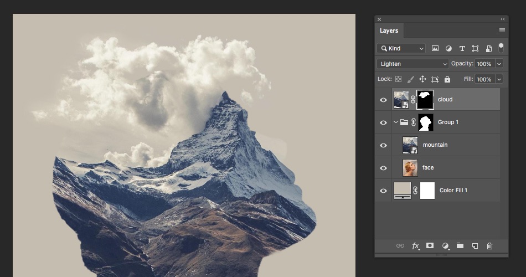Hide the face layer
This screenshot has width=526, height=277.
coord(383,168)
